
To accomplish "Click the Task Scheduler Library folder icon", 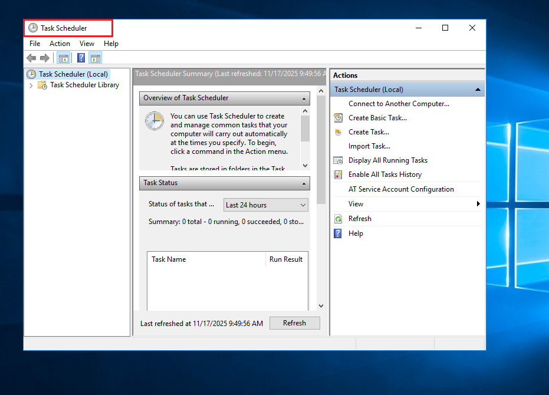I will click(42, 85).
